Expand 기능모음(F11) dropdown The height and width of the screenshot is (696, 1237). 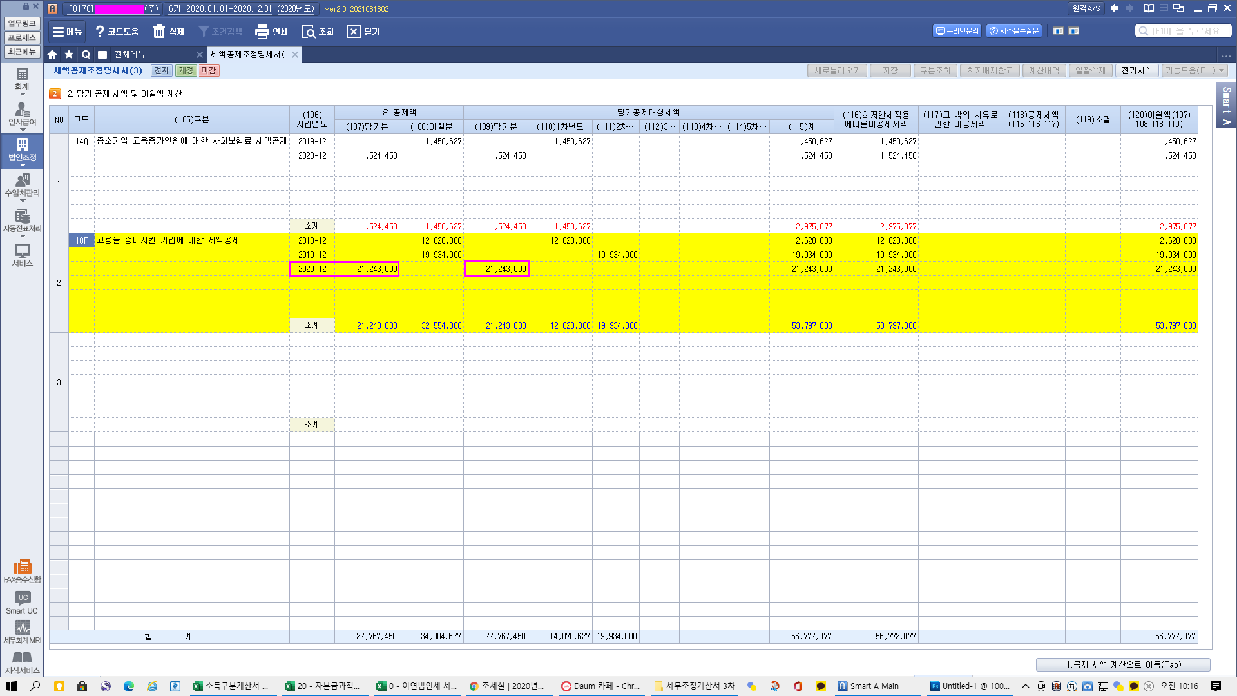(x=1194, y=71)
